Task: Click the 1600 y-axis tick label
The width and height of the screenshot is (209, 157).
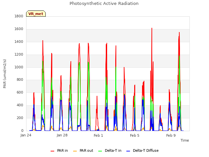Action: click(x=19, y=29)
